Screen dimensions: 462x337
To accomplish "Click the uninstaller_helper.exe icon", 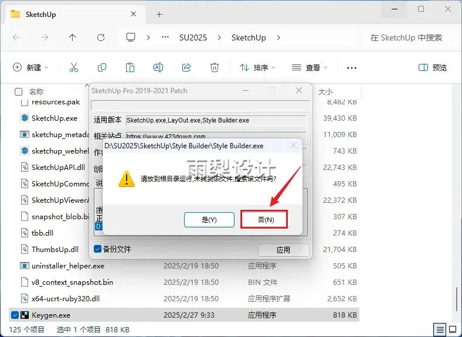I will (x=25, y=265).
